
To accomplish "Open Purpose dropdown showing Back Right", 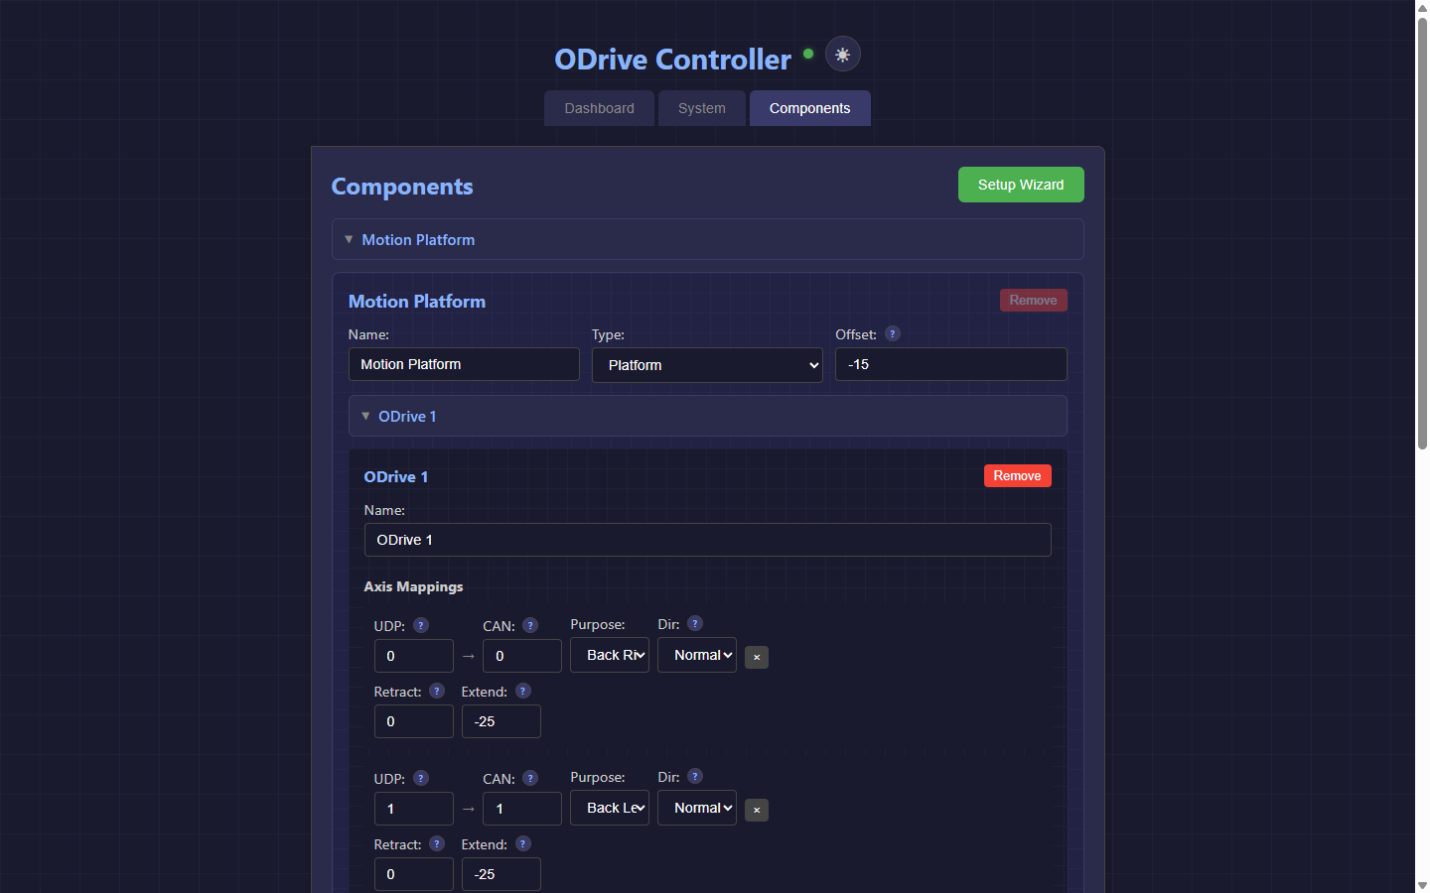I will pos(610,655).
